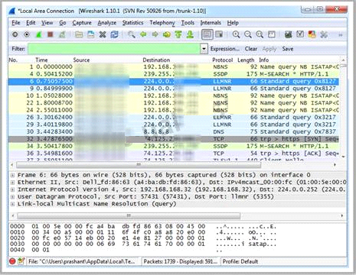Viewport: 356px width, 275px height.
Task: Expand the Ethernet II tree node
Action: tap(12, 183)
